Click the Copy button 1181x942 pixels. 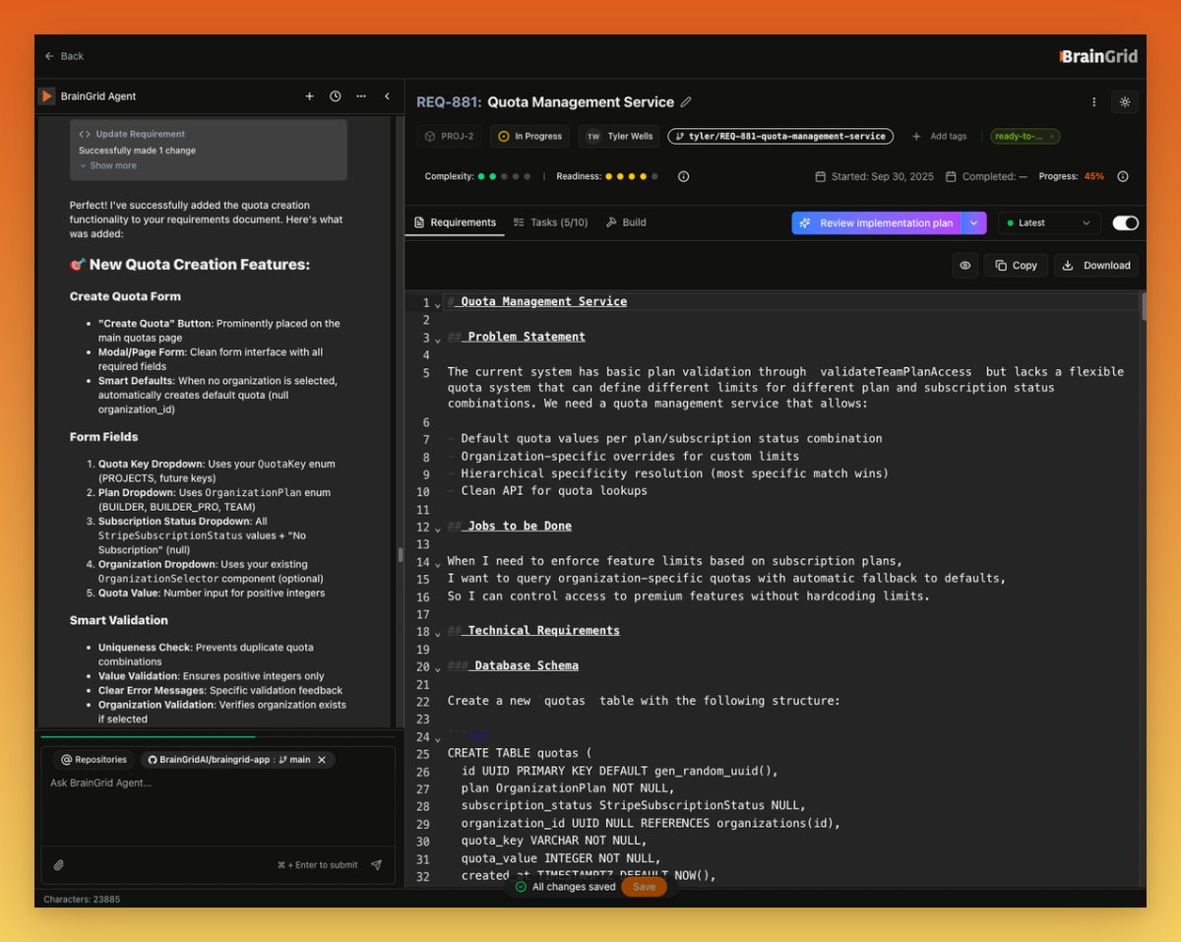tap(1016, 265)
